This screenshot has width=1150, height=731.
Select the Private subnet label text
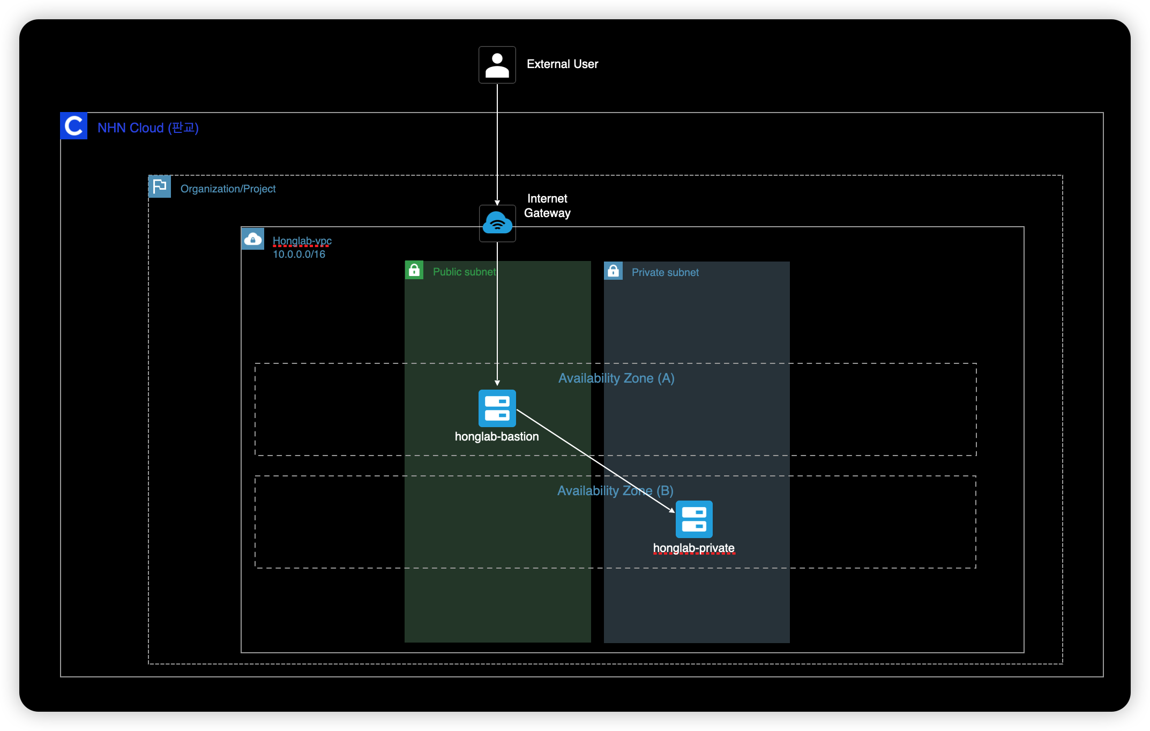(x=664, y=272)
